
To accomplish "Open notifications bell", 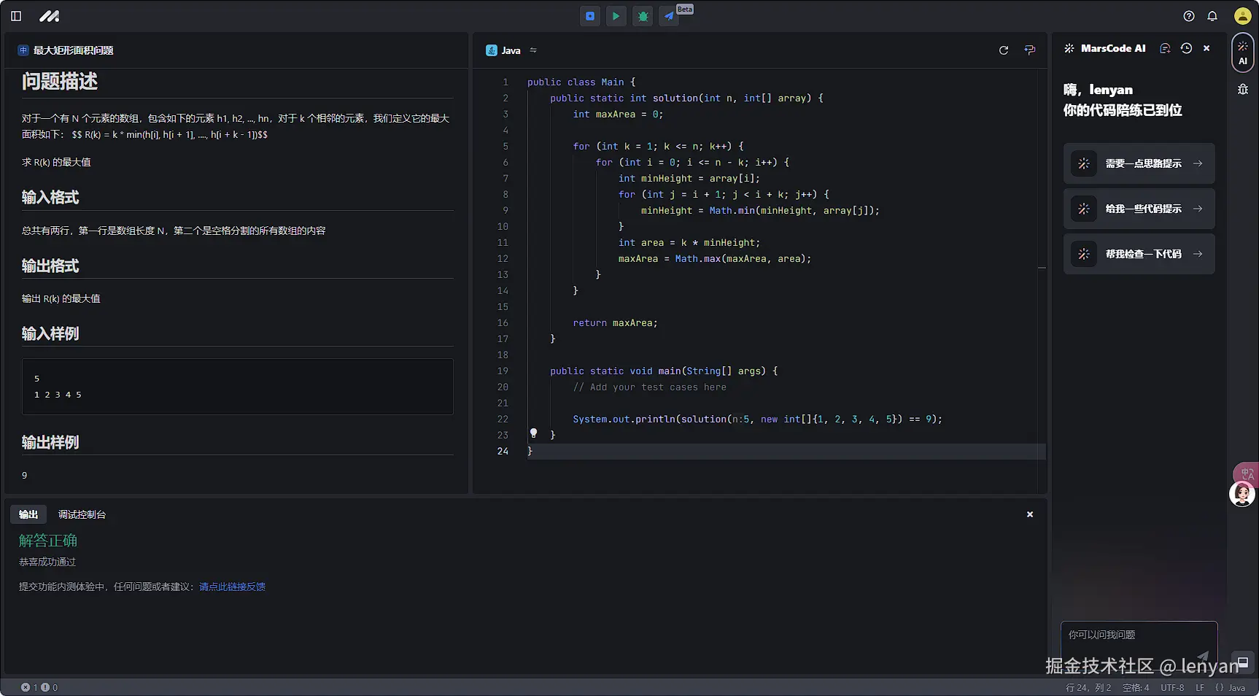I will (x=1212, y=16).
